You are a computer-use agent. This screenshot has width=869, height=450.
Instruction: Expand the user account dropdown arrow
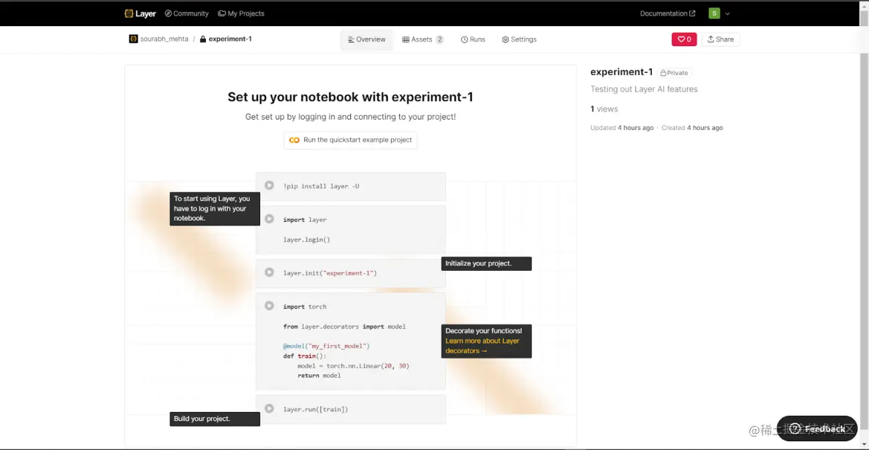tap(727, 13)
